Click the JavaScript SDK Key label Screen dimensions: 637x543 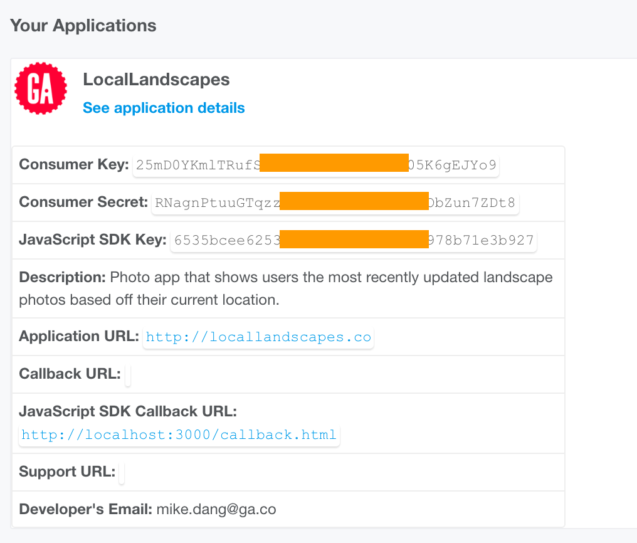point(93,240)
